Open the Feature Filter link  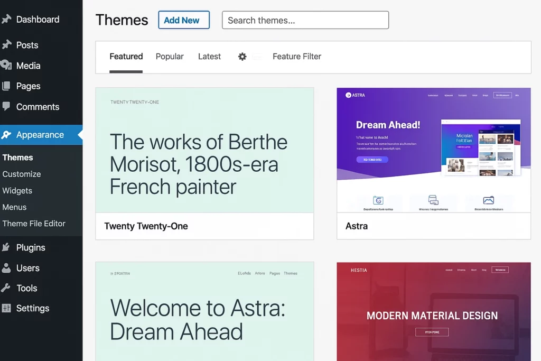coord(296,57)
